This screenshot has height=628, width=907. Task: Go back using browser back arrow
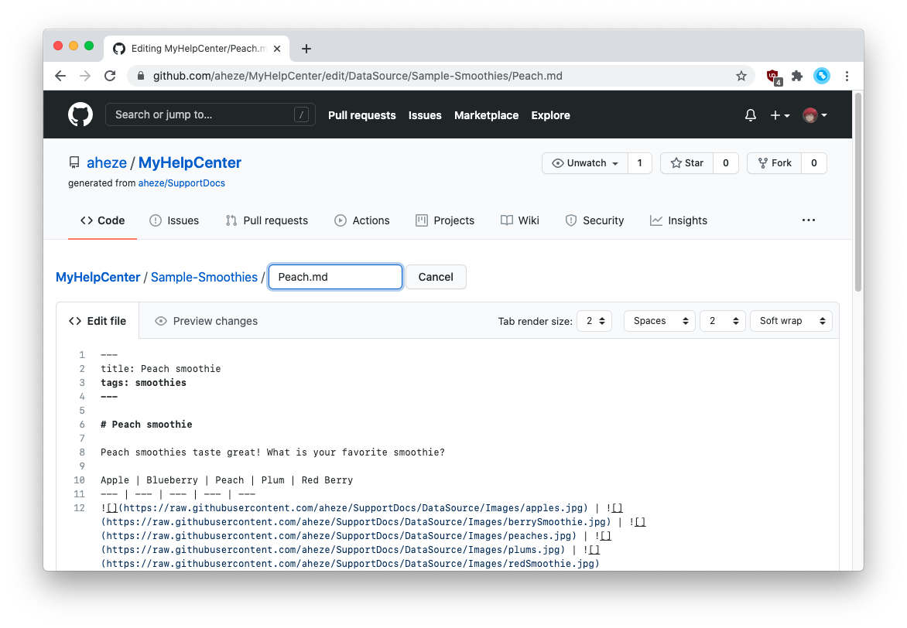60,76
